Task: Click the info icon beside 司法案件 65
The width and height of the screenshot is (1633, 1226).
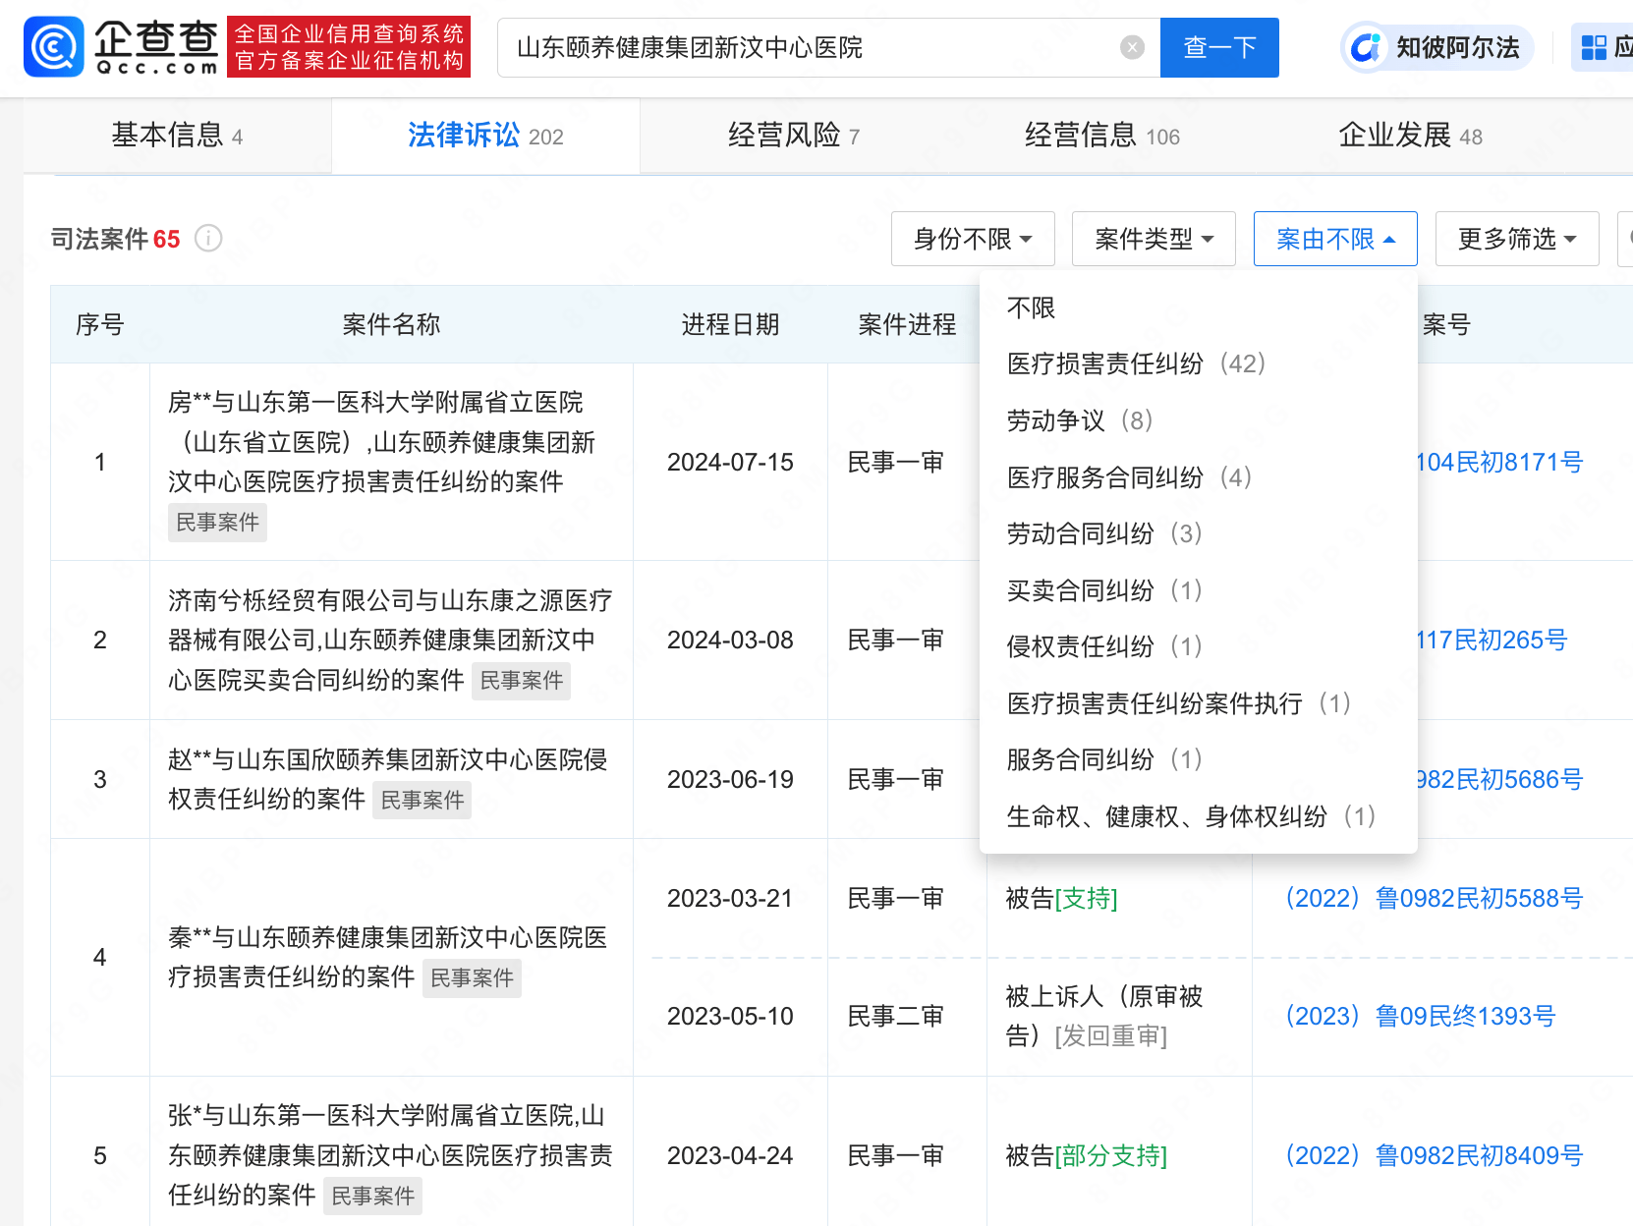Action: click(x=208, y=238)
